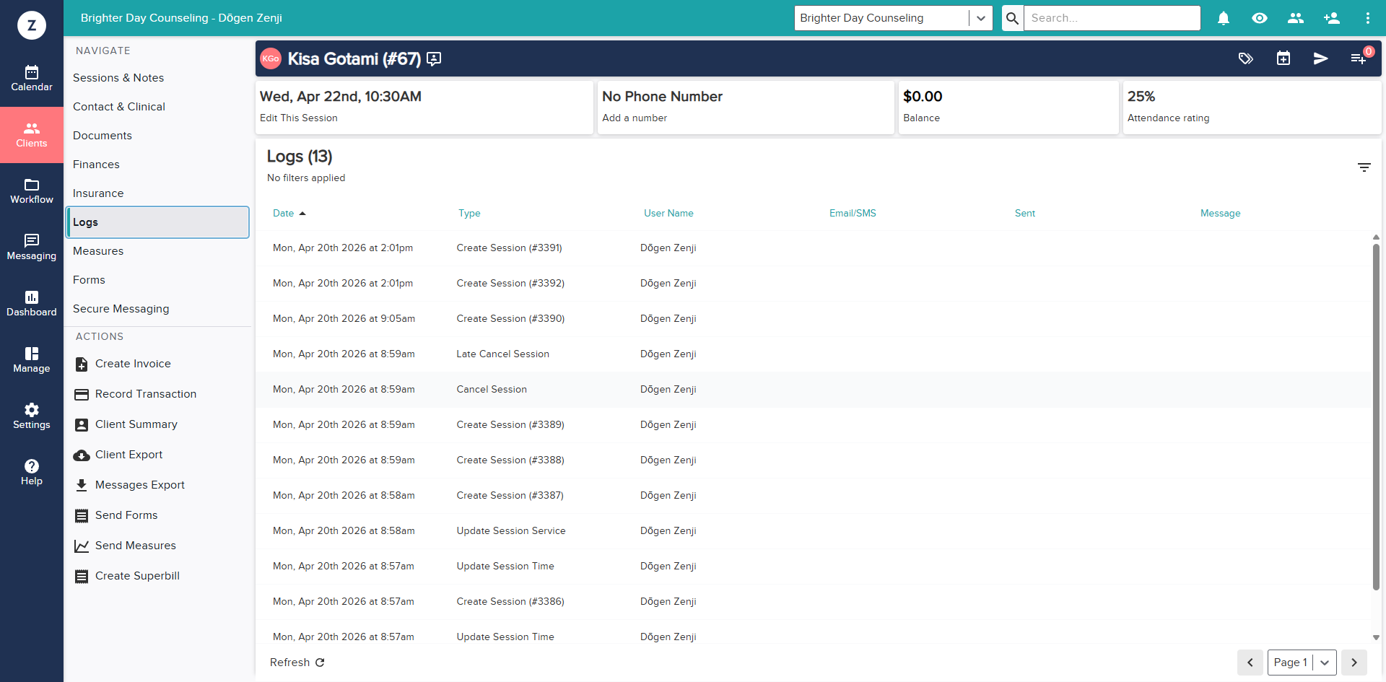
Task: Sort logs by Sent column
Action: 1025,214
